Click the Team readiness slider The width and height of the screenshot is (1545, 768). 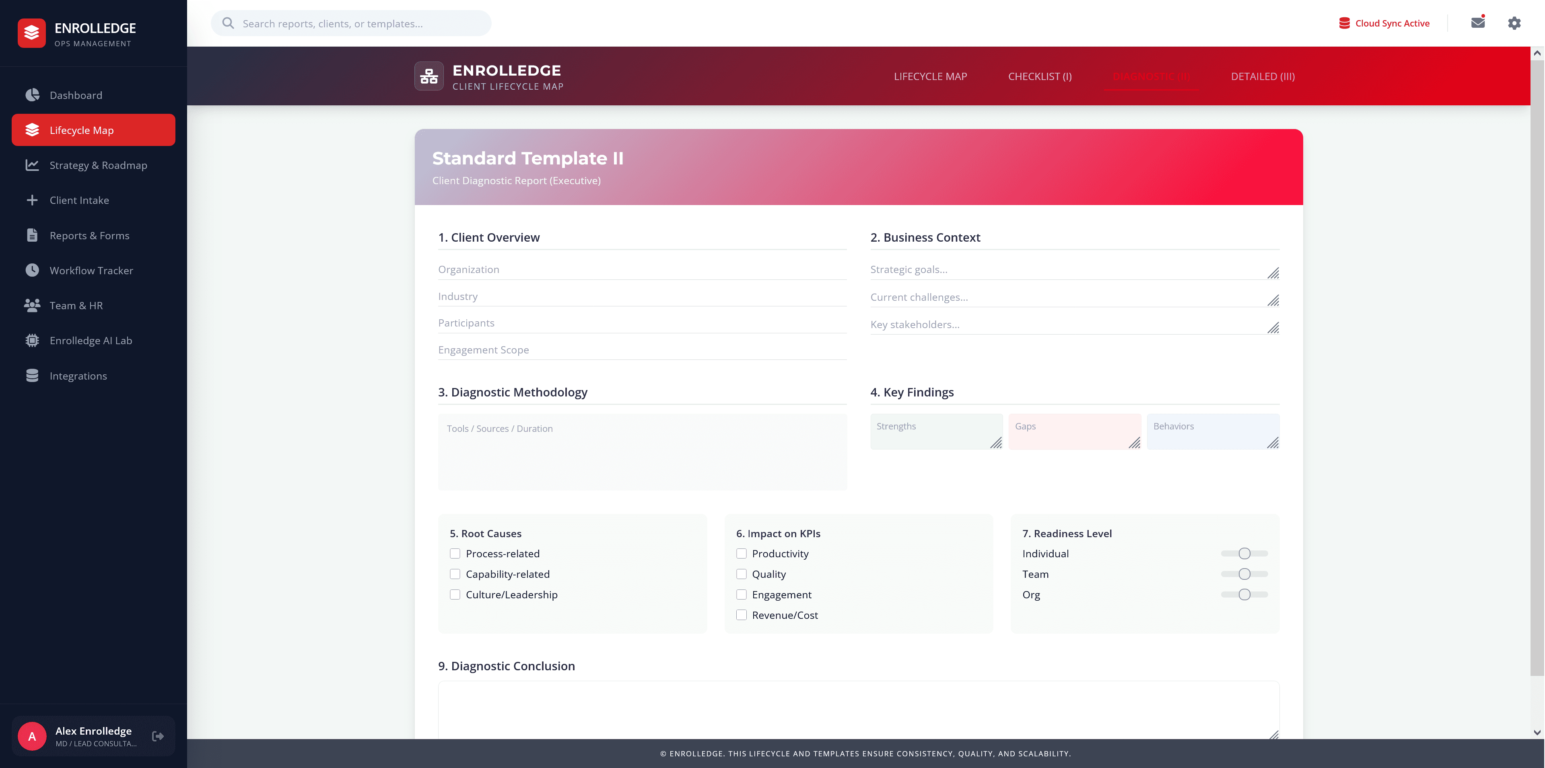click(1244, 574)
